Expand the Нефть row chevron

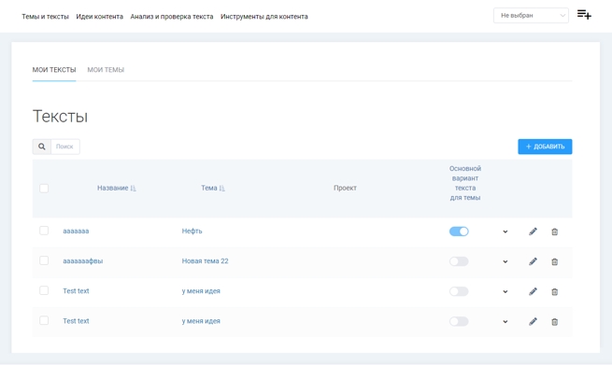click(x=505, y=232)
